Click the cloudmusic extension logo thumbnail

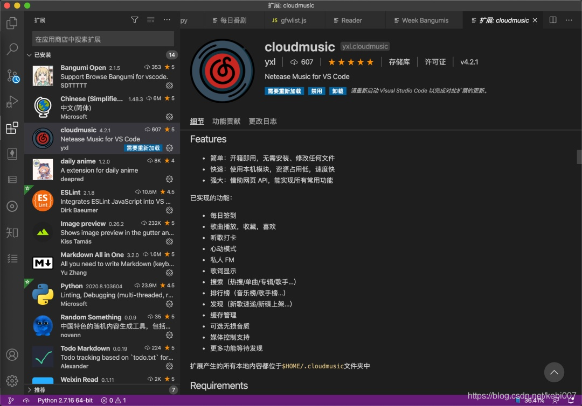point(222,70)
